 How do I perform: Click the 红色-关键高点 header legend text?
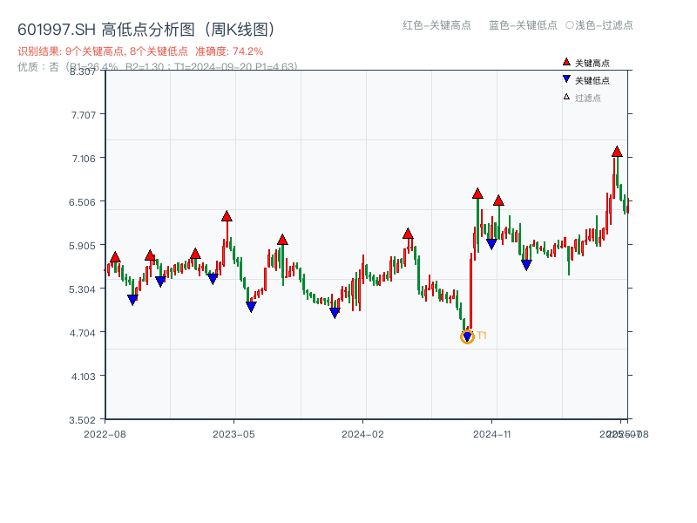coord(436,25)
